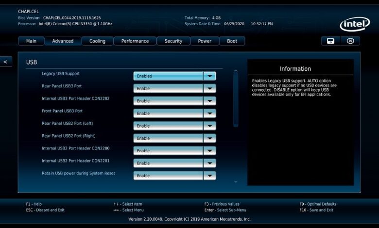Image resolution: width=379 pixels, height=228 pixels.
Task: Click 'F9 - Optimal Defaults' hint
Action: tap(318, 204)
